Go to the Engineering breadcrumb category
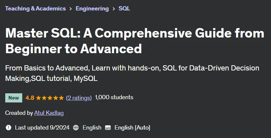 [x=92, y=8]
